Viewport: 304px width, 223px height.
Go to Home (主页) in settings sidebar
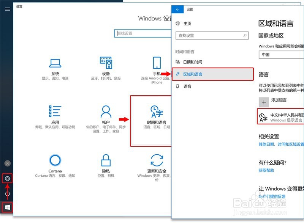187,24
